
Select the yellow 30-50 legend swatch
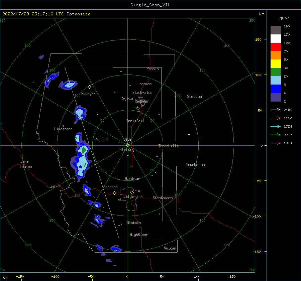coord(276,64)
